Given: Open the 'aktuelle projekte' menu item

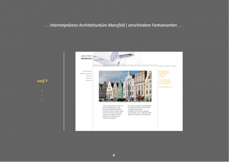Looking at the screenshot, I should [x=87, y=71].
